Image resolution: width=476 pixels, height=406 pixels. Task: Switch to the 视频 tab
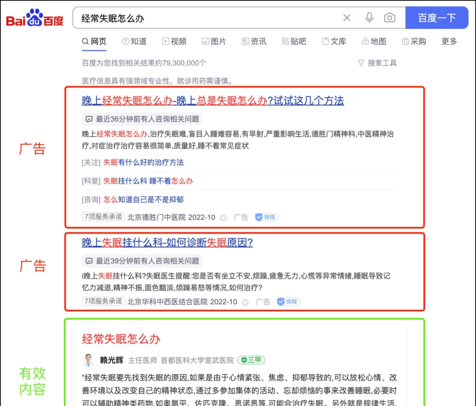[174, 41]
